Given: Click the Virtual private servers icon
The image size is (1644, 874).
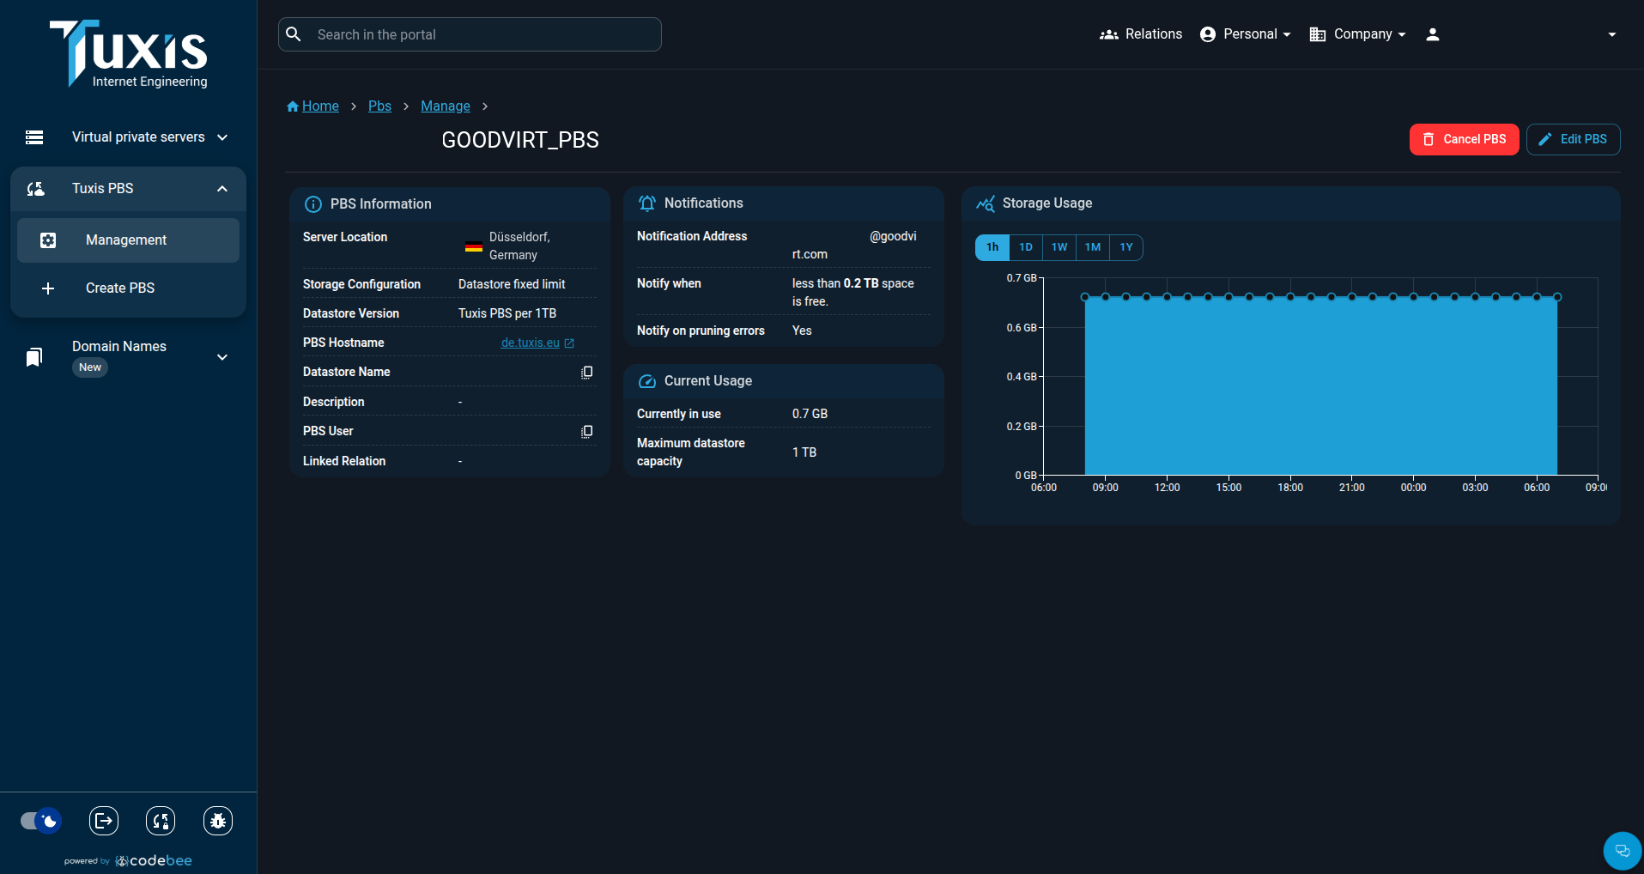Looking at the screenshot, I should tap(34, 137).
